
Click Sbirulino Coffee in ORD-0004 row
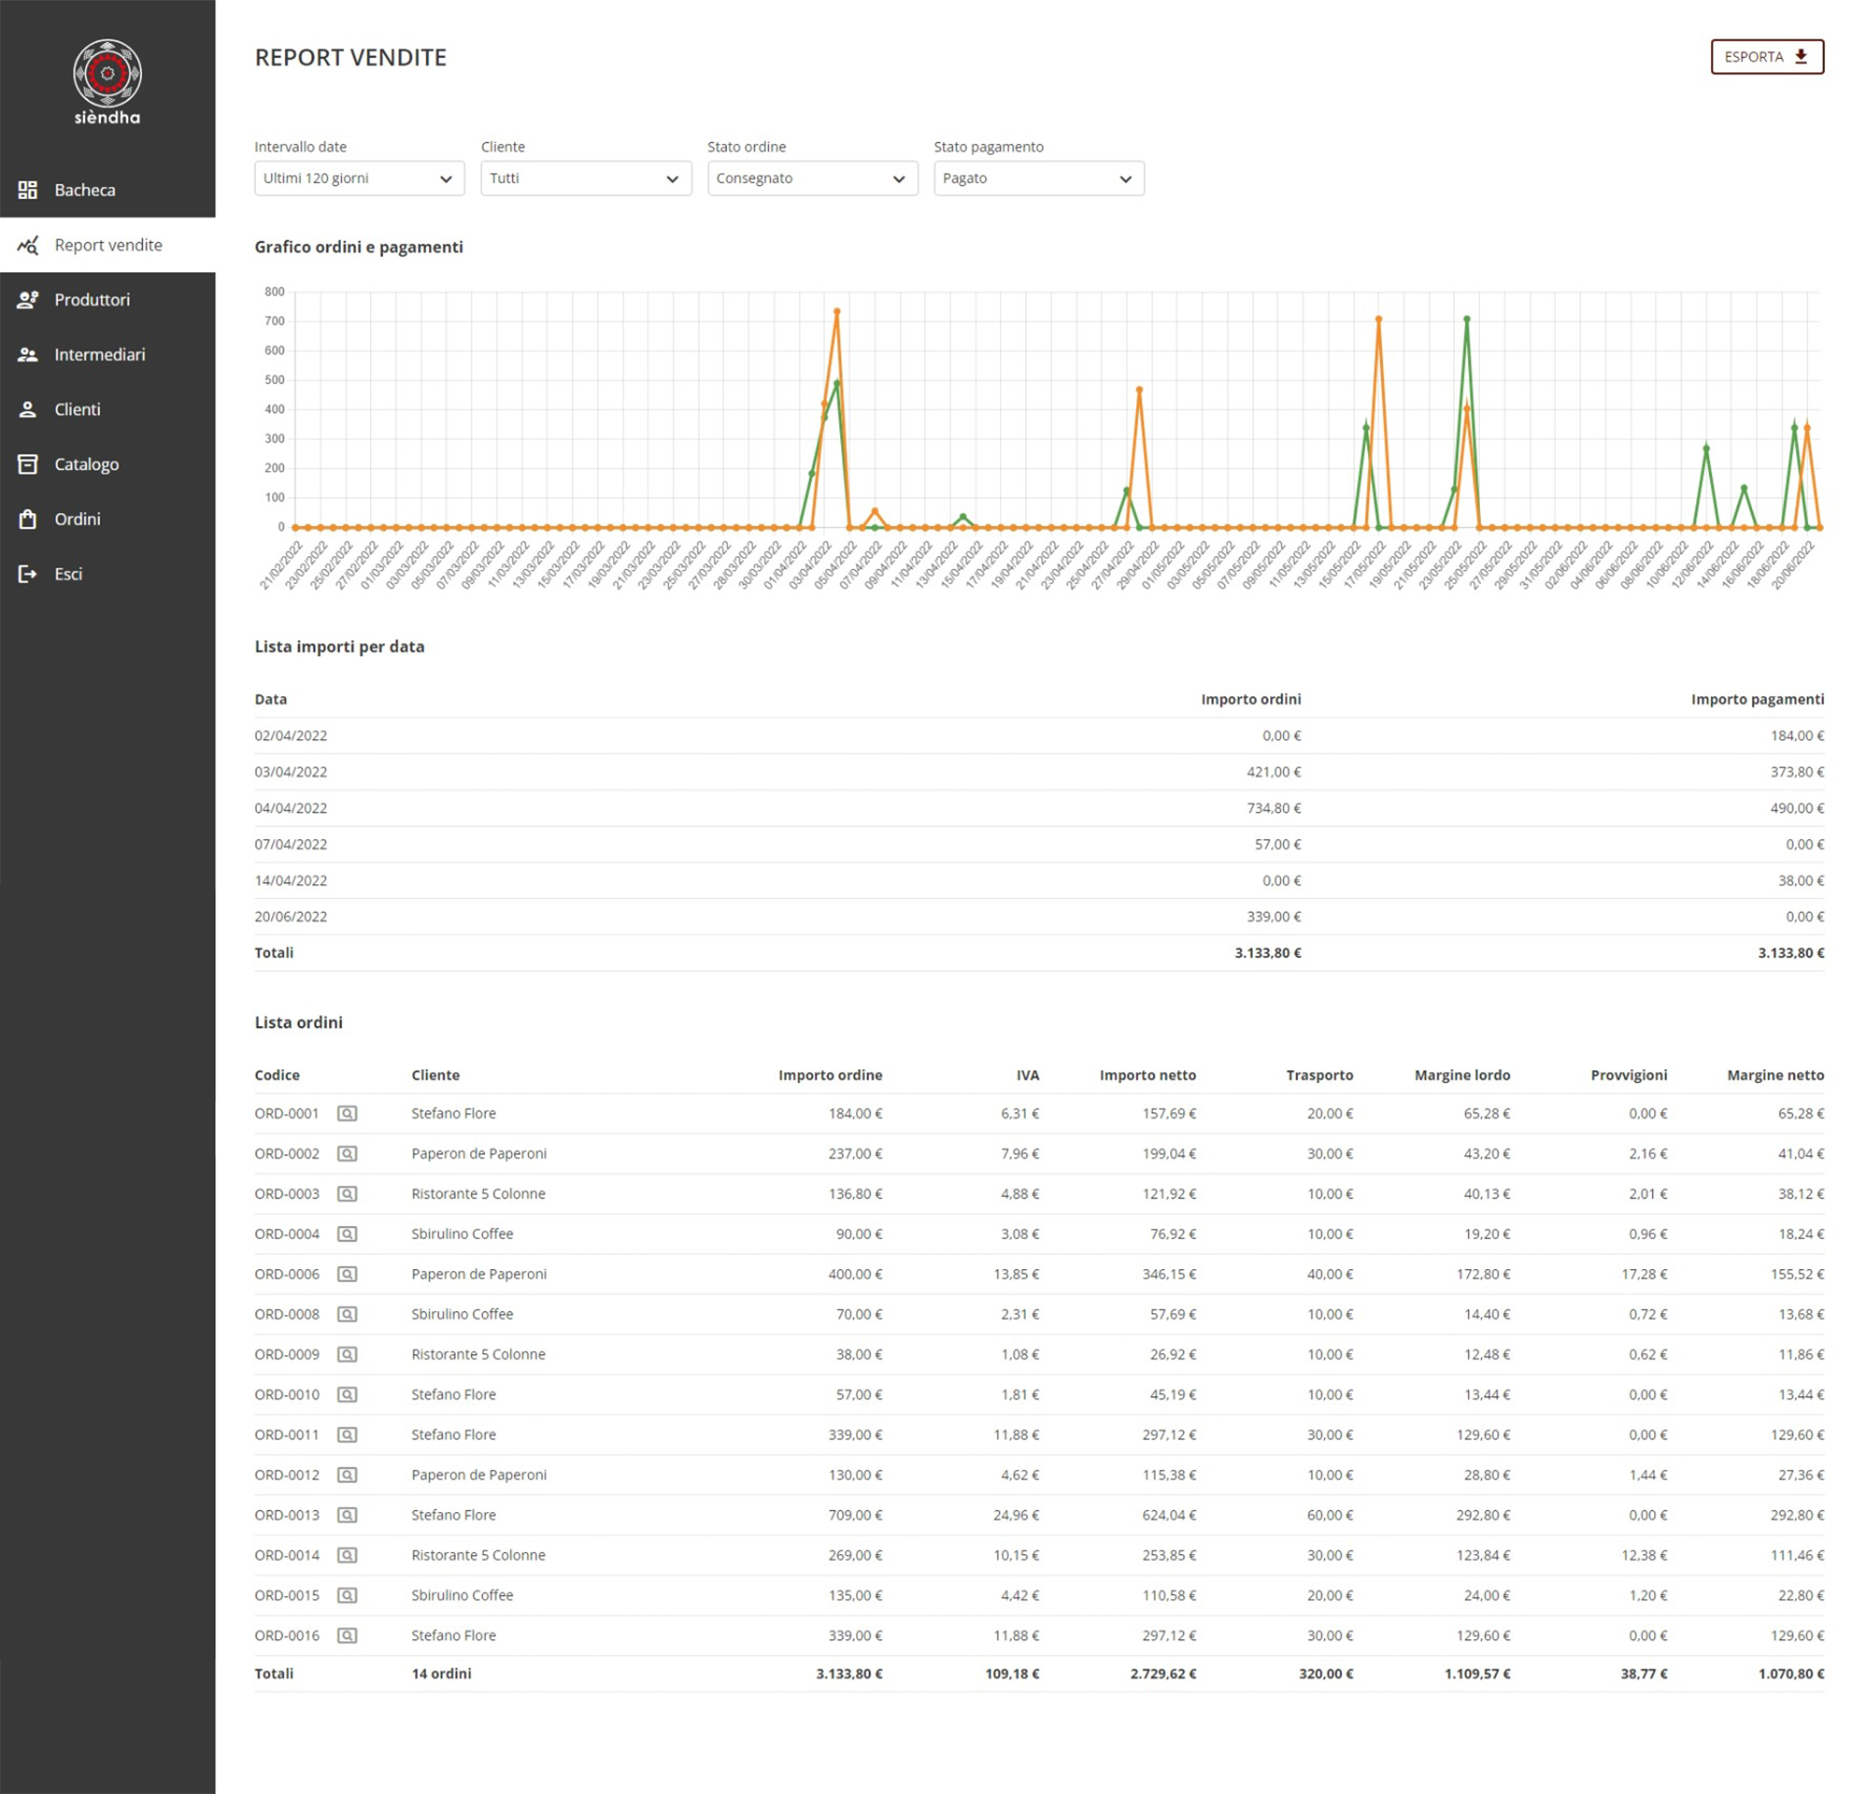coord(462,1234)
